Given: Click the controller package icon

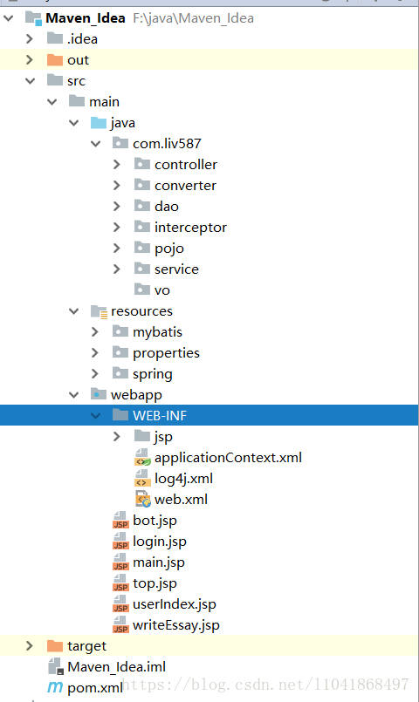Looking at the screenshot, I should tap(142, 164).
